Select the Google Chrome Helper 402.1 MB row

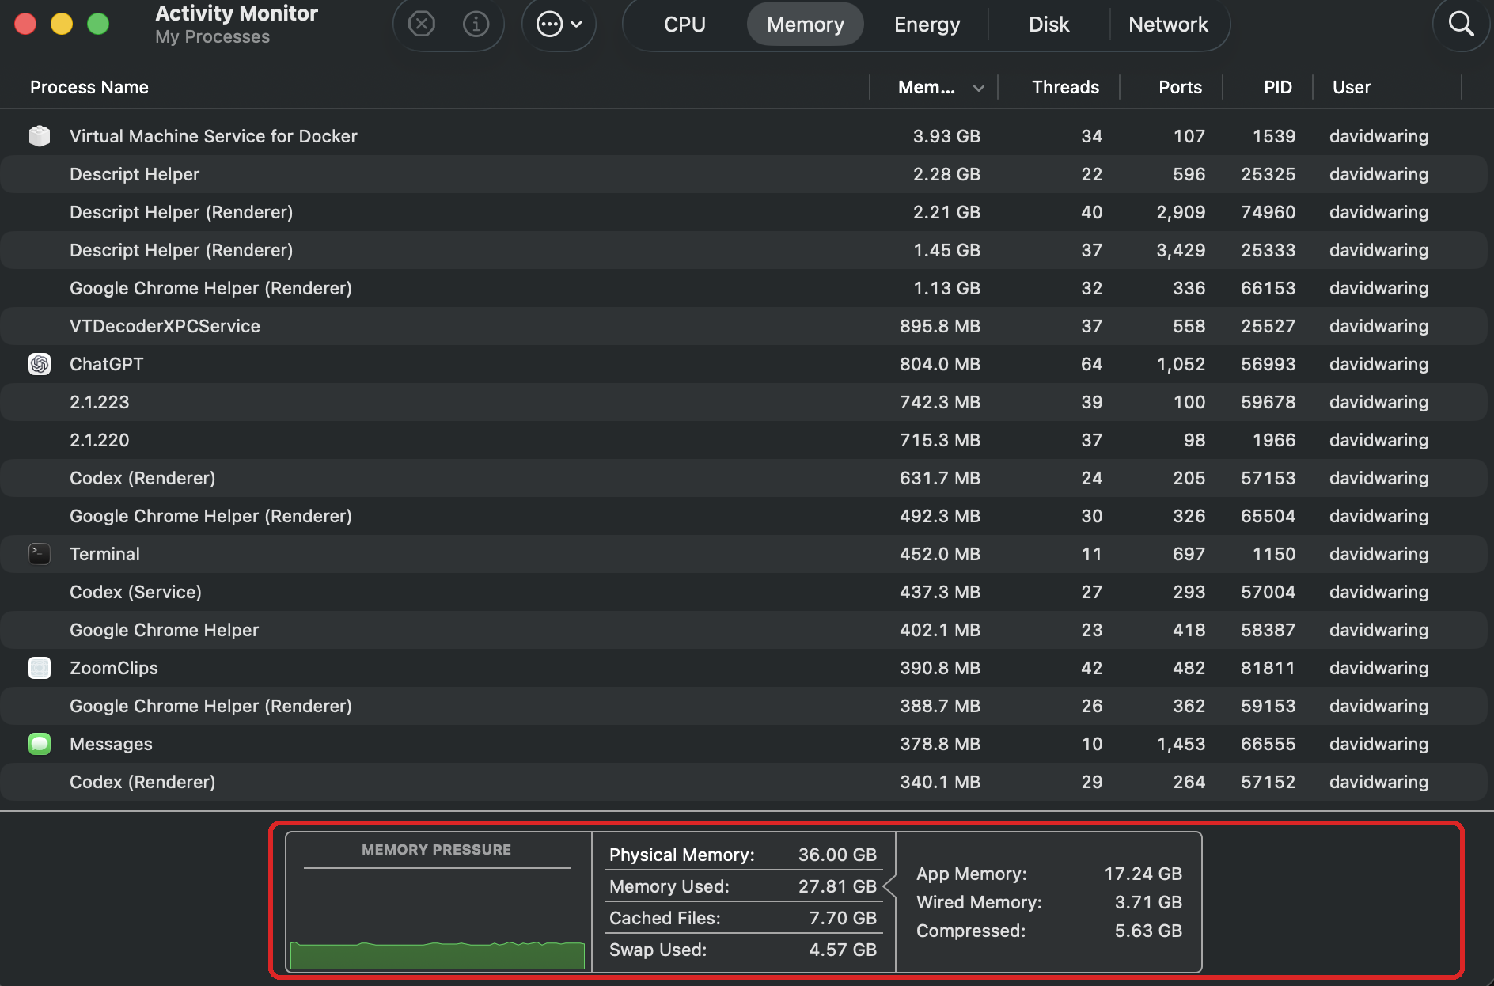[x=744, y=630]
